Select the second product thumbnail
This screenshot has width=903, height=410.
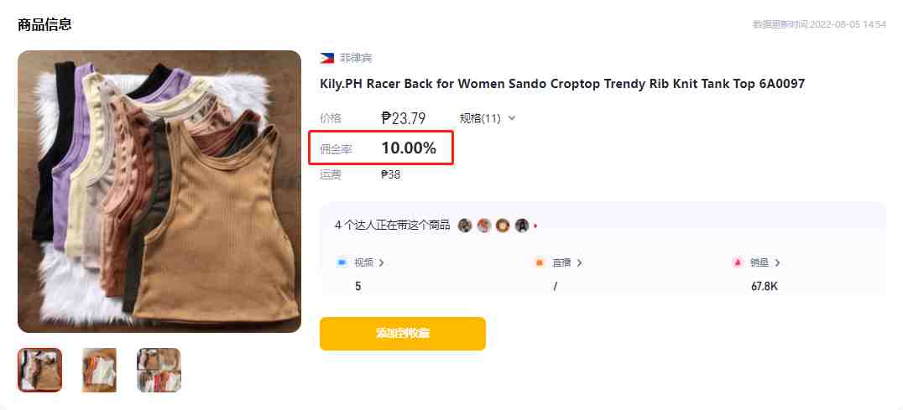pyautogui.click(x=99, y=370)
